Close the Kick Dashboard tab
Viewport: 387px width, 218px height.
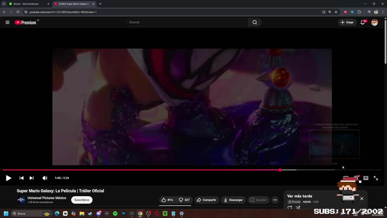click(48, 4)
